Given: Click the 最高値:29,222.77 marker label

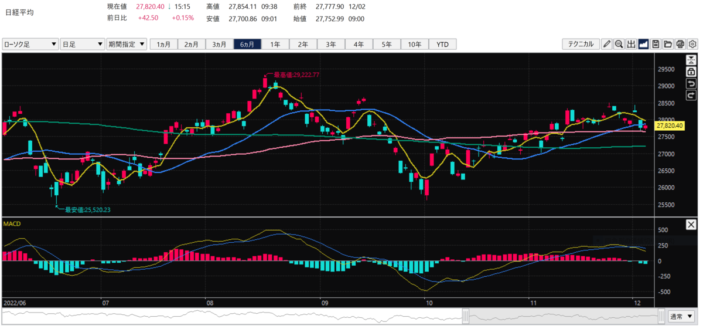Looking at the screenshot, I should (x=297, y=75).
